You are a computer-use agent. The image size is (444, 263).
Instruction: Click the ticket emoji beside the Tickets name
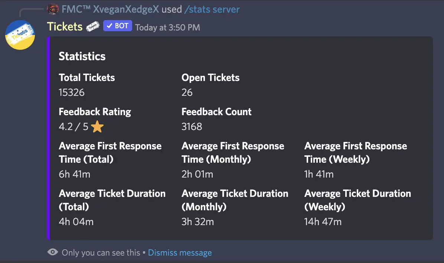tap(92, 26)
